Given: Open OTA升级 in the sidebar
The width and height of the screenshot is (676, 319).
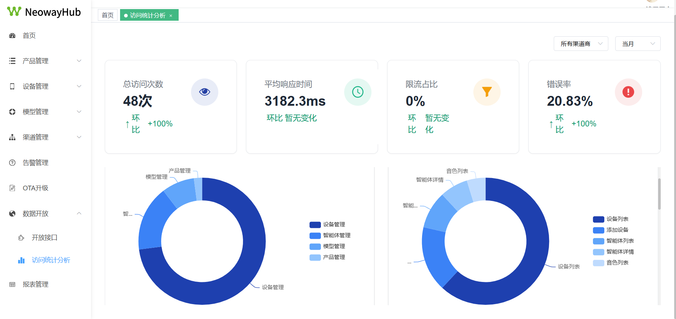Looking at the screenshot, I should click(x=45, y=188).
